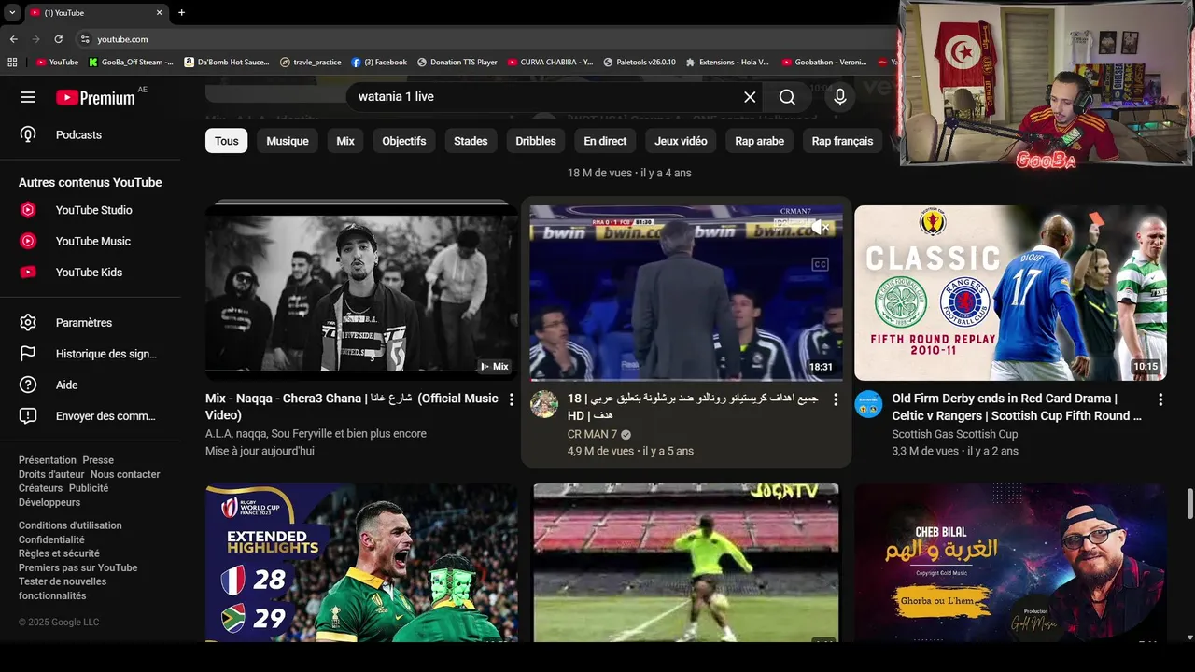Image resolution: width=1195 pixels, height=672 pixels.
Task: Select the Tous filter chip
Action: [x=227, y=141]
